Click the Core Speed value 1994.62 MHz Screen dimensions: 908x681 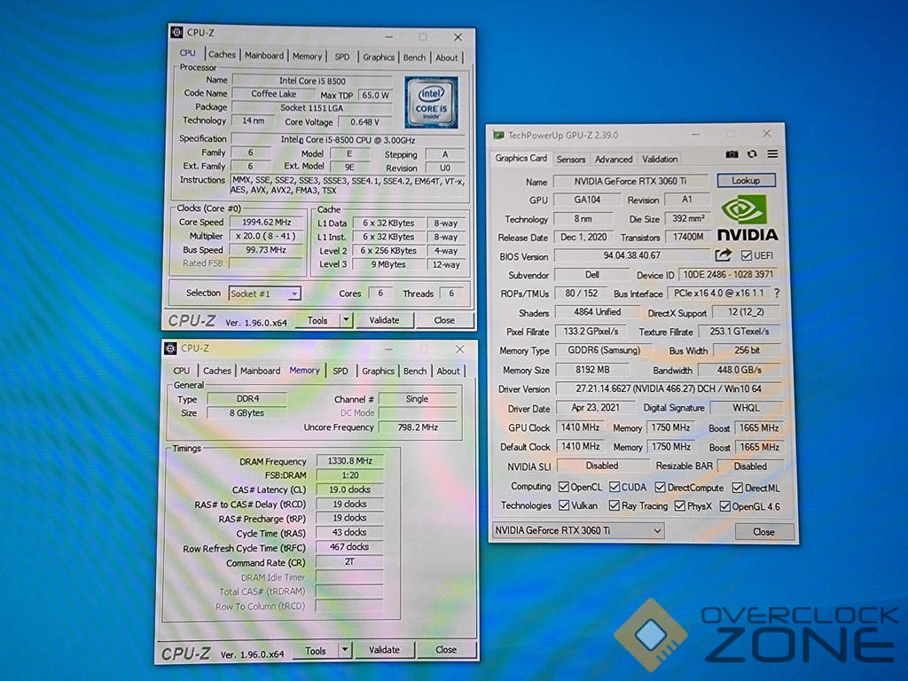pyautogui.click(x=266, y=222)
